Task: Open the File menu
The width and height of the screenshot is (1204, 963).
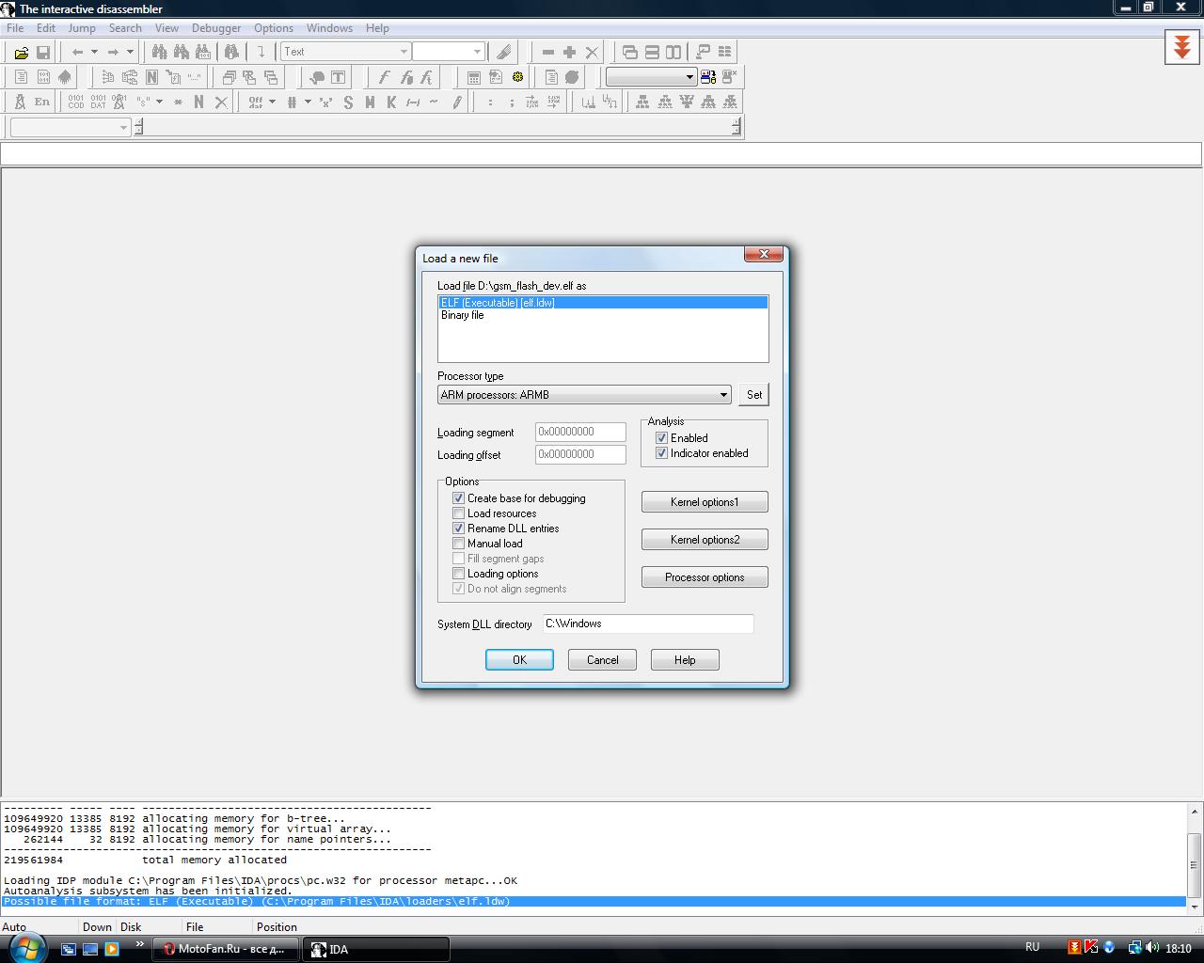Action: (x=15, y=28)
